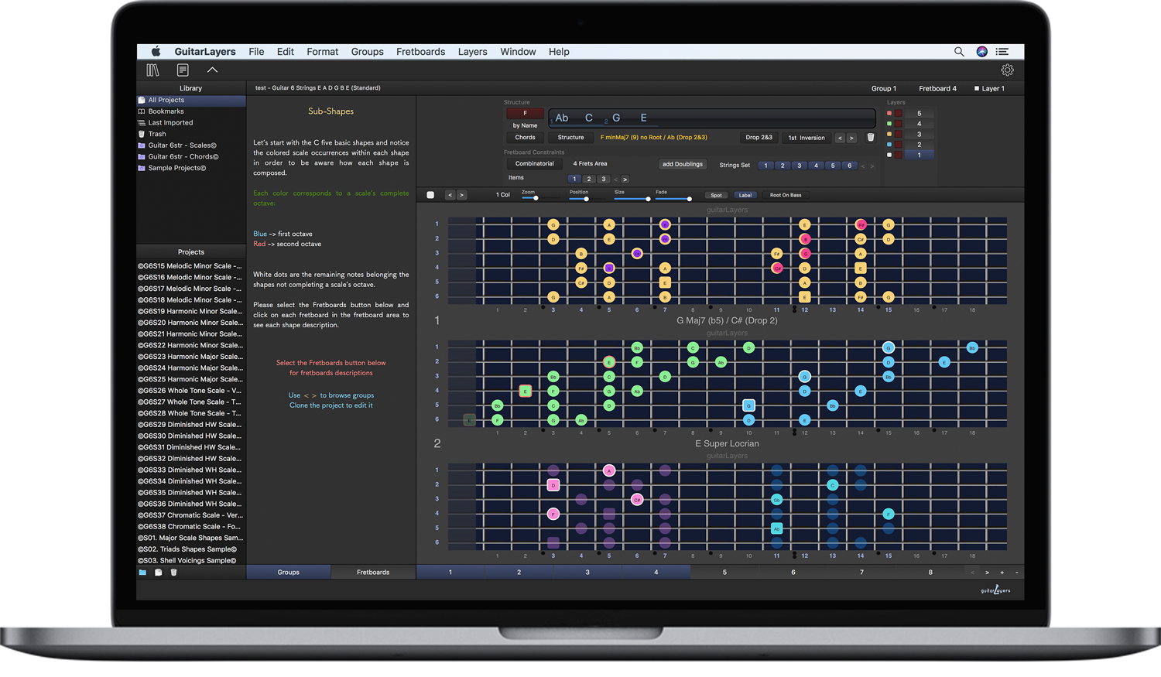This screenshot has height=677, width=1161.
Task: Open macOS Spotlight search icon
Action: 959,52
